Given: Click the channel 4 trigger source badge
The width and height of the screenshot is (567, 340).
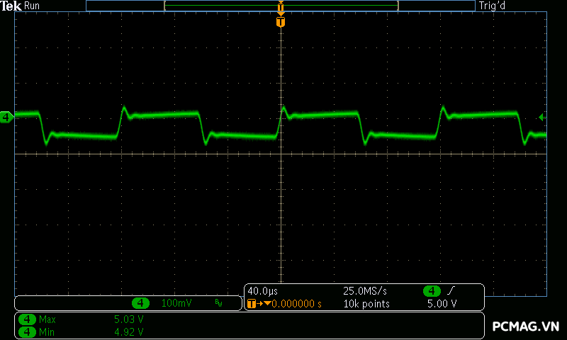Looking at the screenshot, I should 432,291.
